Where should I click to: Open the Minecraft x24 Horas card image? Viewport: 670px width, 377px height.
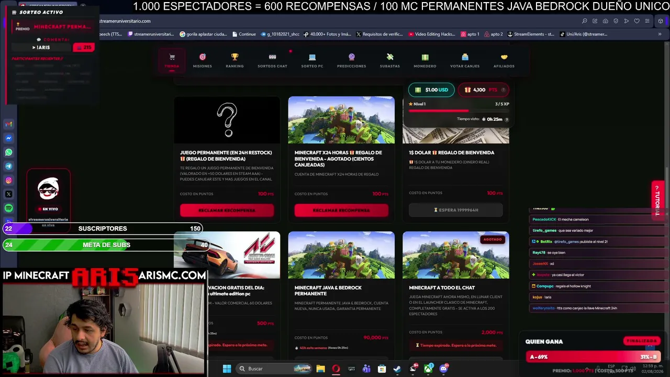341,120
